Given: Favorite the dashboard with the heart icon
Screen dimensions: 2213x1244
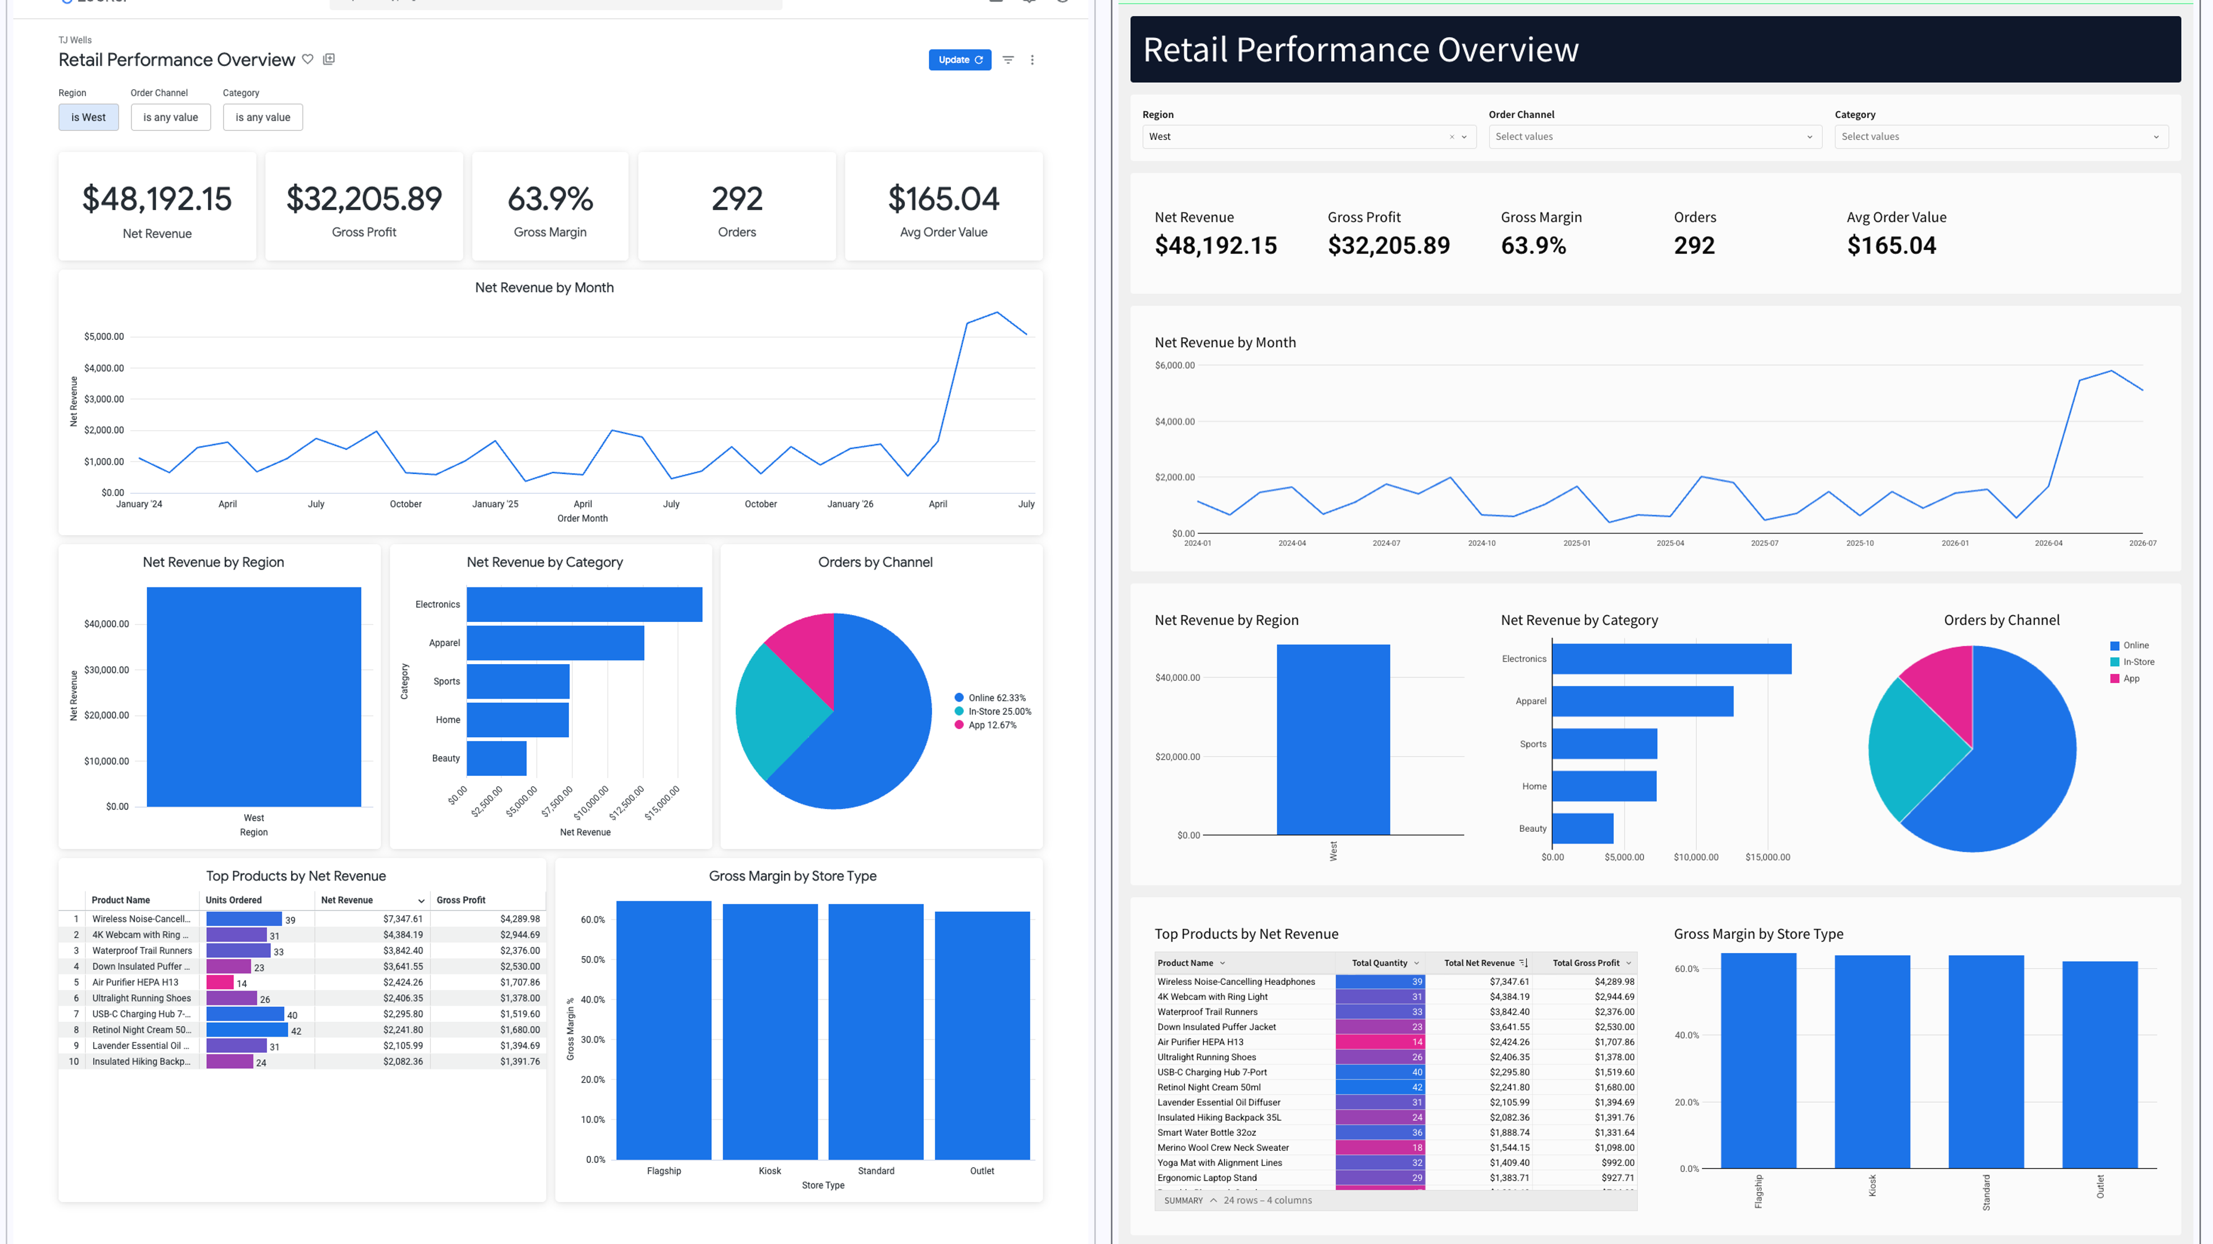Looking at the screenshot, I should 308,59.
